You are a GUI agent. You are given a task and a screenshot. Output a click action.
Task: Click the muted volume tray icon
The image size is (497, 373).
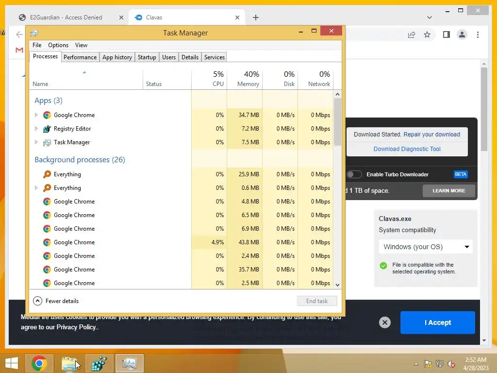click(x=451, y=364)
